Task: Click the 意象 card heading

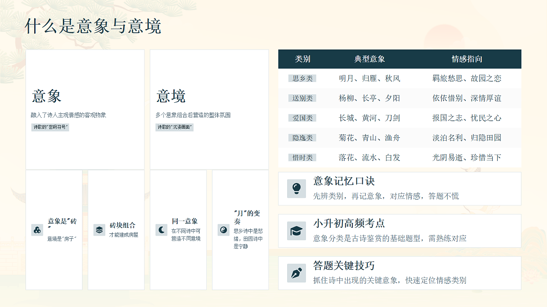Action: 46,96
